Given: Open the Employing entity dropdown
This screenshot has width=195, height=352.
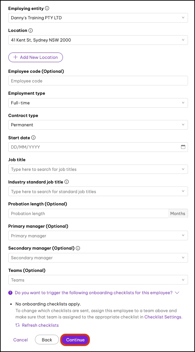Looking at the screenshot, I should pos(98,18).
